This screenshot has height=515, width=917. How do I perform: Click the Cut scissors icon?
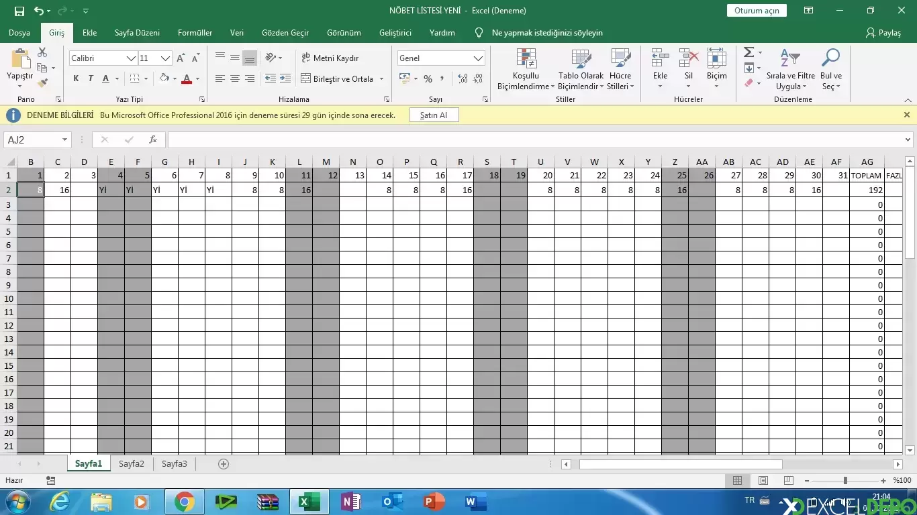point(42,52)
